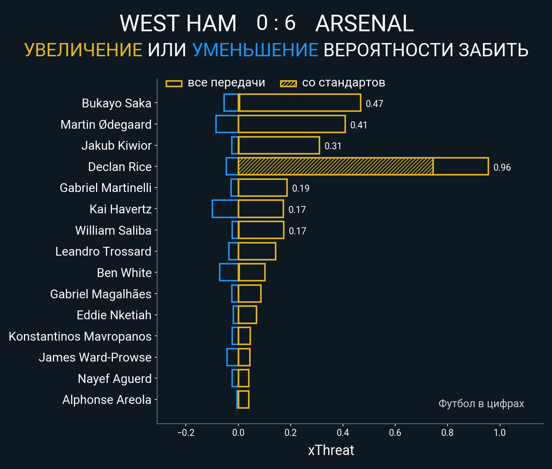Click the yellow word УВЕЛИЧЕНИЕ
This screenshot has width=552, height=469.
click(x=84, y=50)
